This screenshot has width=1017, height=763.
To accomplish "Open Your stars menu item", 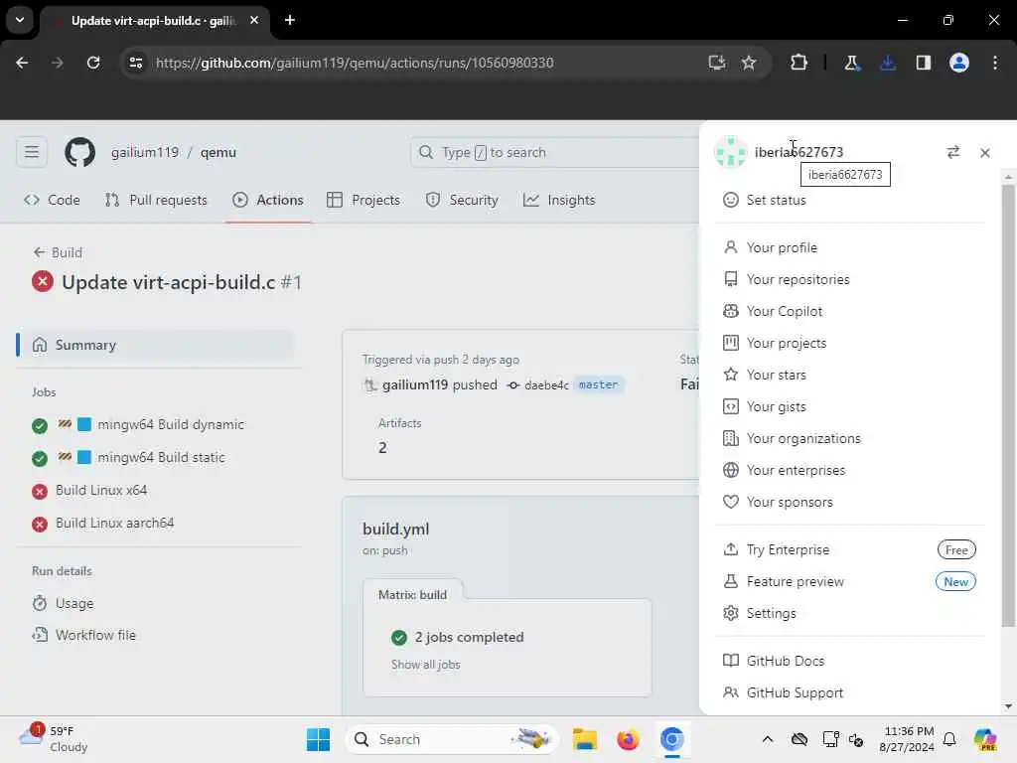I will pyautogui.click(x=850, y=375).
